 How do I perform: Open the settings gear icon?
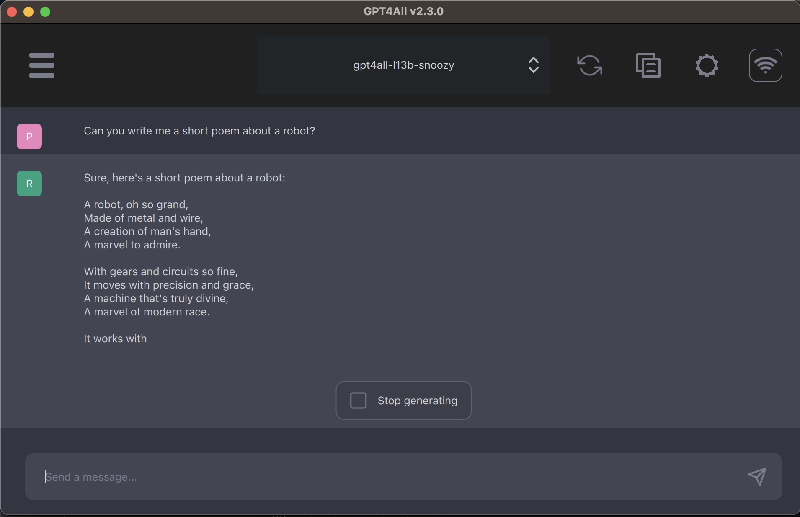pos(707,65)
